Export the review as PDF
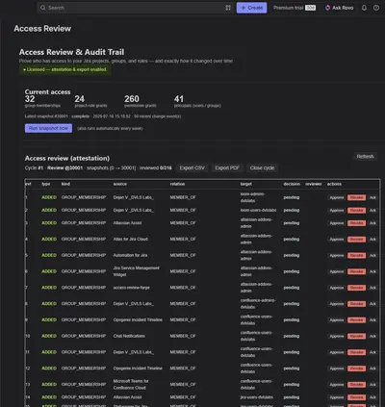385x407 pixels. coord(227,168)
